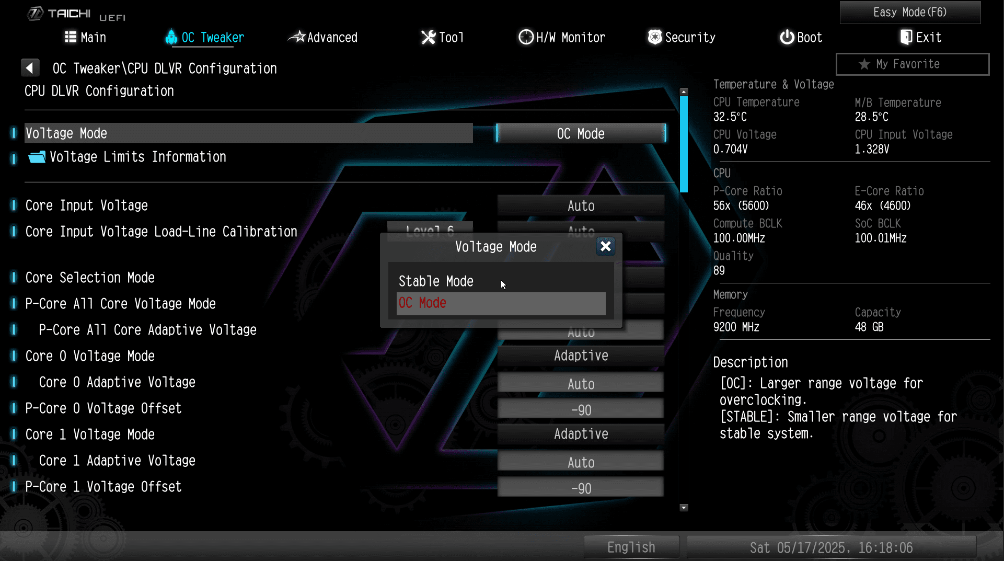Click the Boot power icon
The width and height of the screenshot is (1004, 561).
click(787, 37)
